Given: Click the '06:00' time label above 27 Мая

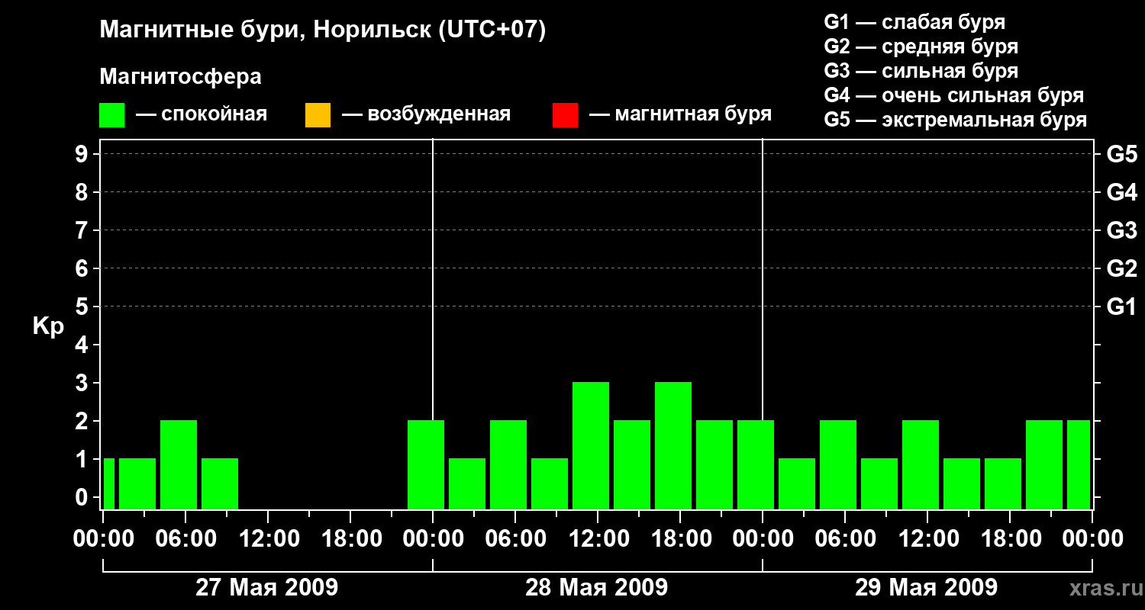Looking at the screenshot, I should click(185, 539).
